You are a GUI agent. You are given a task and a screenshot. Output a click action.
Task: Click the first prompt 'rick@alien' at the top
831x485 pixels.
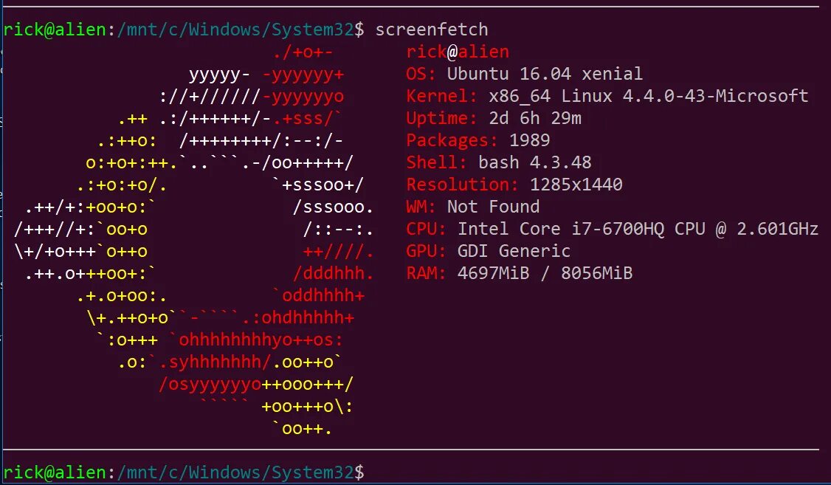pyautogui.click(x=55, y=30)
